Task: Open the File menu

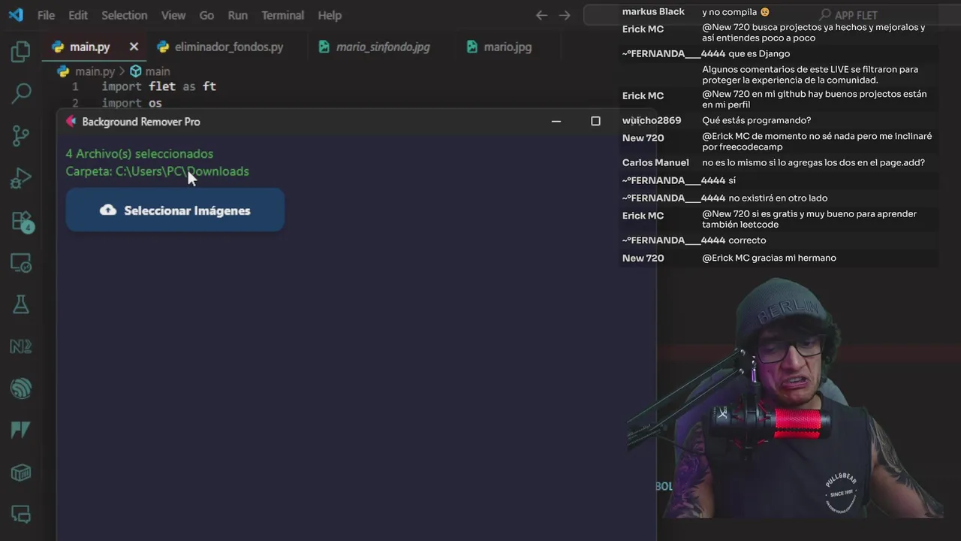Action: (x=46, y=15)
